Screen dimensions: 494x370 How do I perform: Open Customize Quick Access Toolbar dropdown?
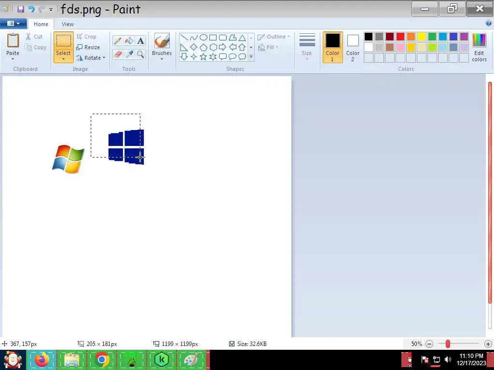point(51,10)
